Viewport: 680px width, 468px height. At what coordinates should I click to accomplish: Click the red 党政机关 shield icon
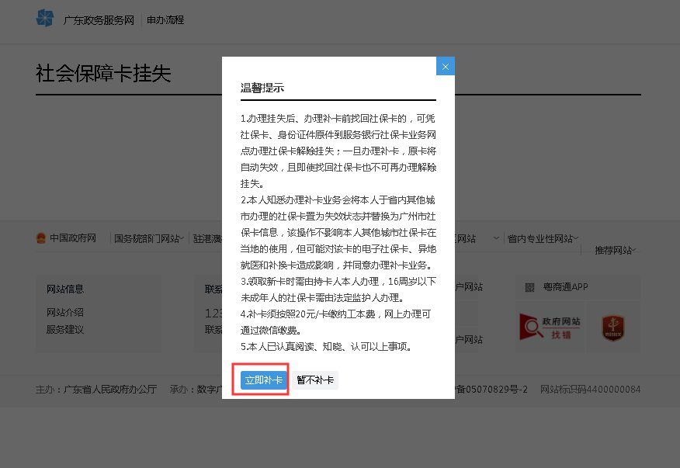point(613,328)
